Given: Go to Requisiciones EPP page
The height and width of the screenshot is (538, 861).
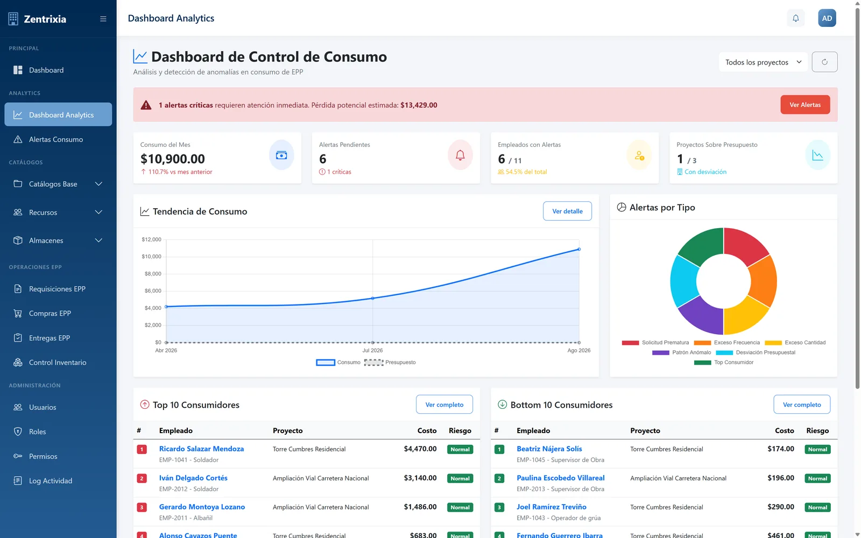Looking at the screenshot, I should (x=58, y=289).
